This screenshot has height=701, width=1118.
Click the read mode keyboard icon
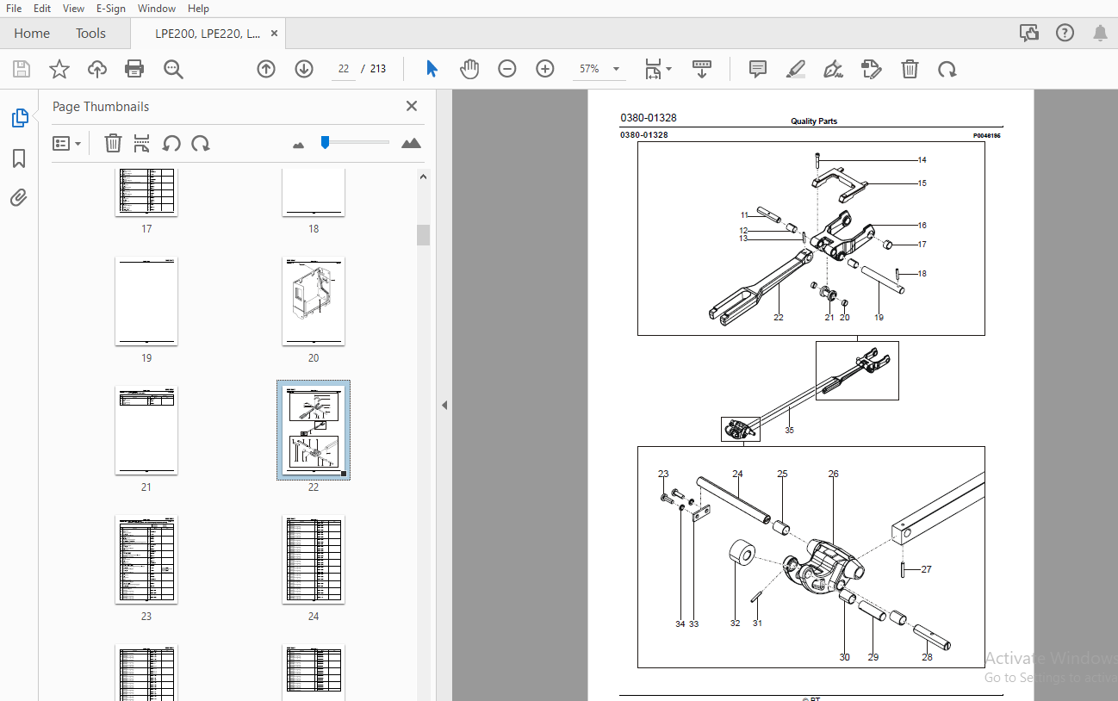(702, 69)
